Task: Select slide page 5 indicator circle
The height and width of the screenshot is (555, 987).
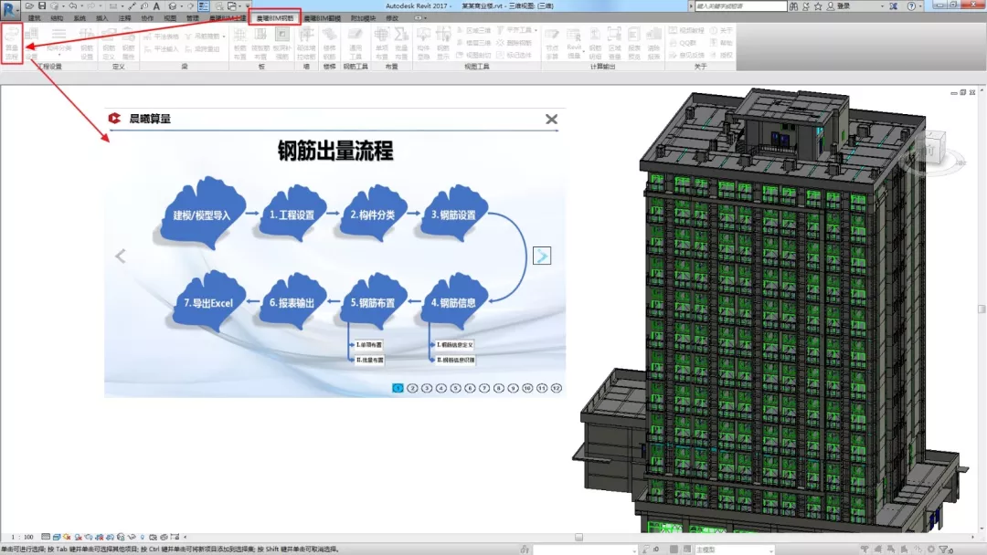Action: [455, 388]
